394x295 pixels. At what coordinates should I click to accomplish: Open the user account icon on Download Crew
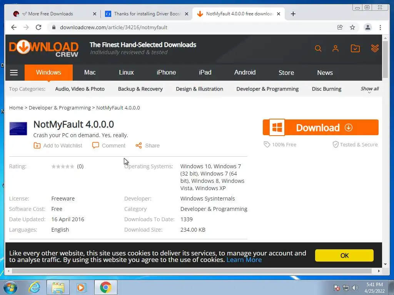point(336,48)
